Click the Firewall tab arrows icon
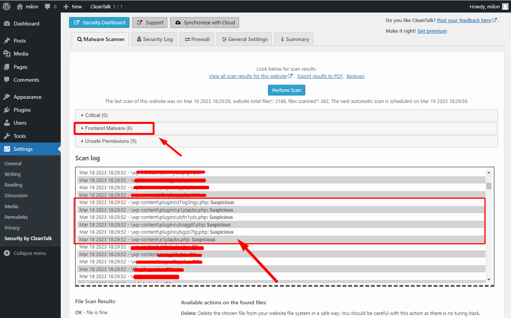The height and width of the screenshot is (318, 511). 188,39
